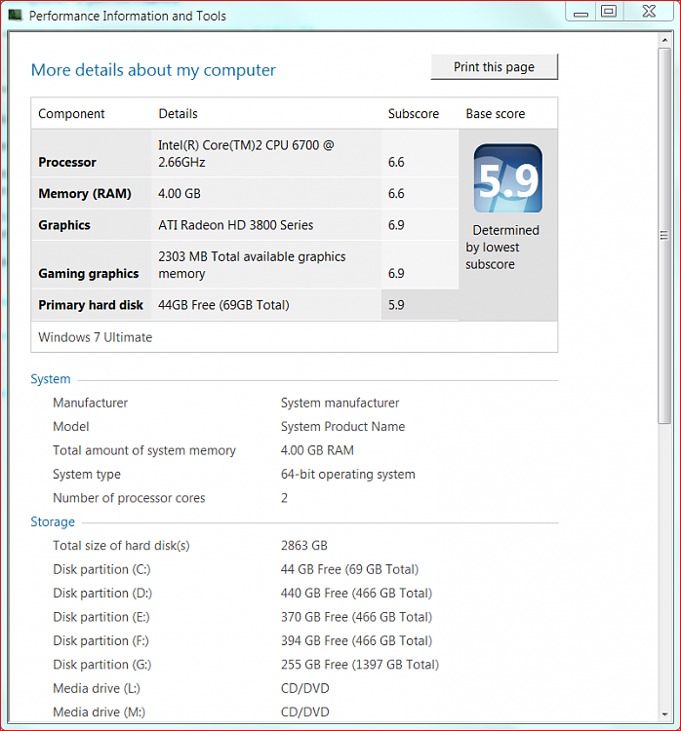Click the Disk partition (F:) label
Screen dimensions: 681x731
(100, 640)
